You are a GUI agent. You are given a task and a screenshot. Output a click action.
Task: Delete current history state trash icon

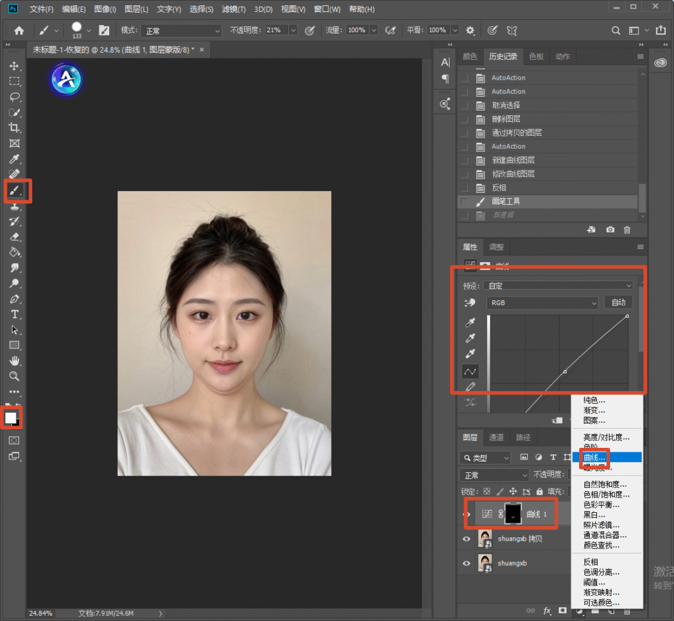coord(627,230)
